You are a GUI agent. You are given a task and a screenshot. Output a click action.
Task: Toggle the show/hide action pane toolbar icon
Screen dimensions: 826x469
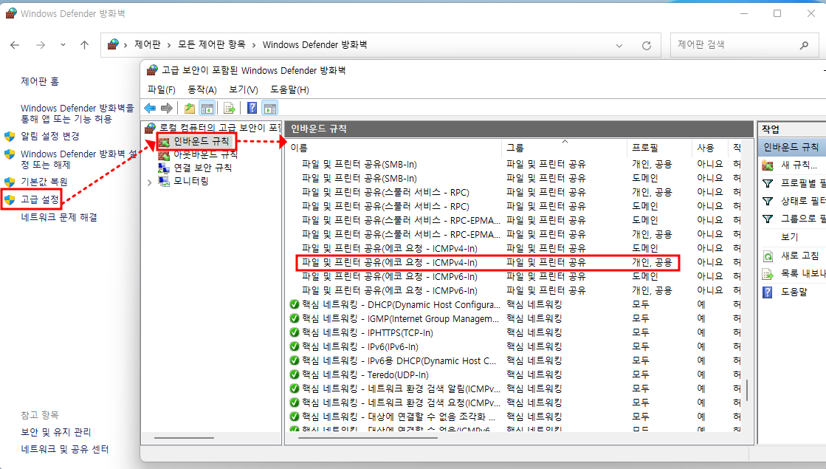point(270,109)
